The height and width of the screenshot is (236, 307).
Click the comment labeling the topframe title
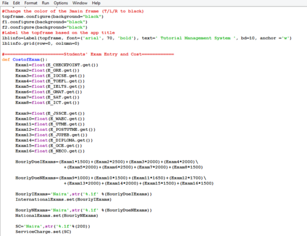coord(58,33)
